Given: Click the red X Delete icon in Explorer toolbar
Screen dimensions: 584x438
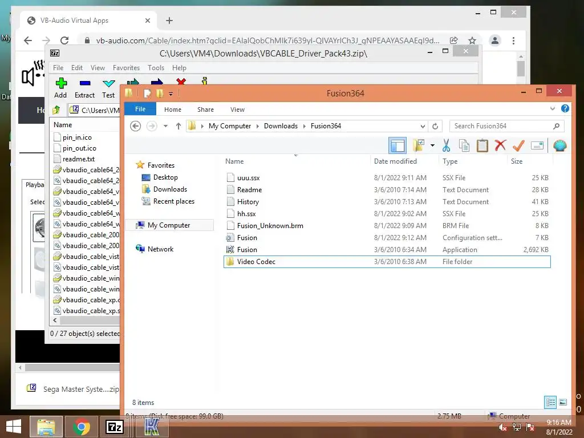Looking at the screenshot, I should tap(500, 145).
